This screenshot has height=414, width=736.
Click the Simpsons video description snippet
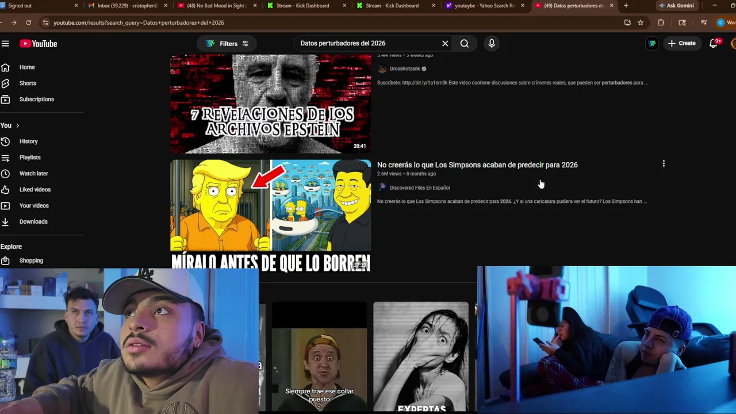coord(512,202)
